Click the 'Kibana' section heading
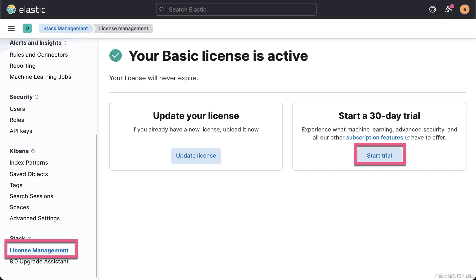The height and width of the screenshot is (280, 476). tap(19, 151)
